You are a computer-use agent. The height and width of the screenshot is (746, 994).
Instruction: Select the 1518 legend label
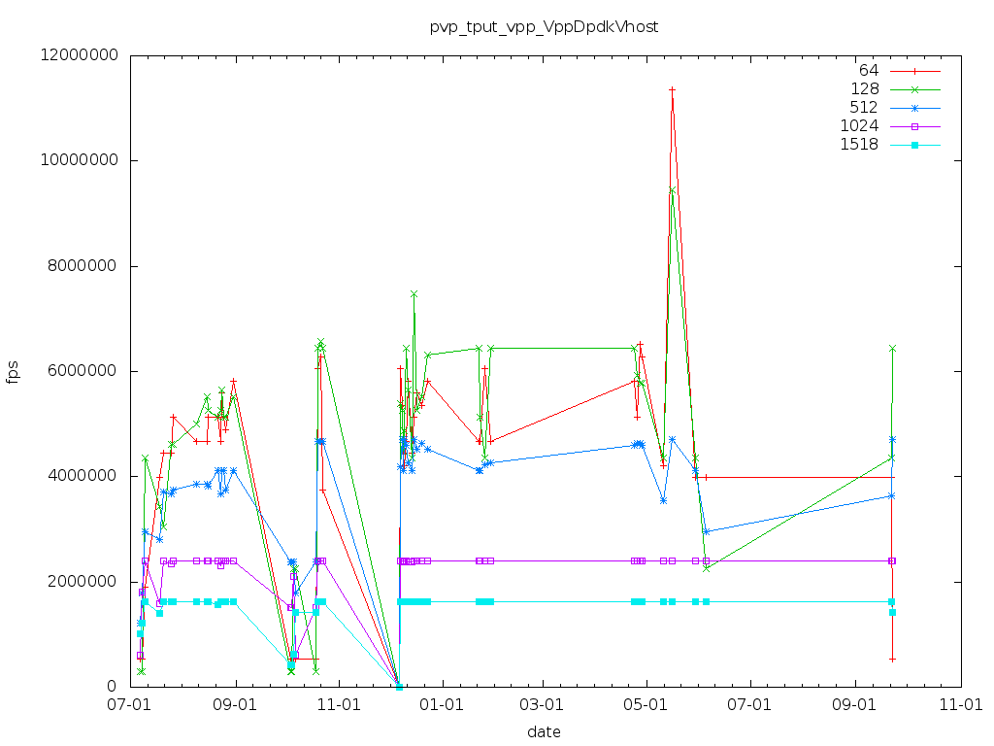[859, 144]
